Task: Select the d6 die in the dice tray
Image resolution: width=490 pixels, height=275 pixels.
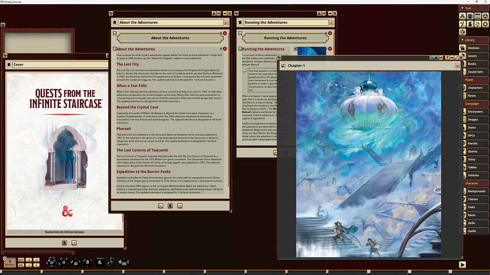Action: [100, 262]
